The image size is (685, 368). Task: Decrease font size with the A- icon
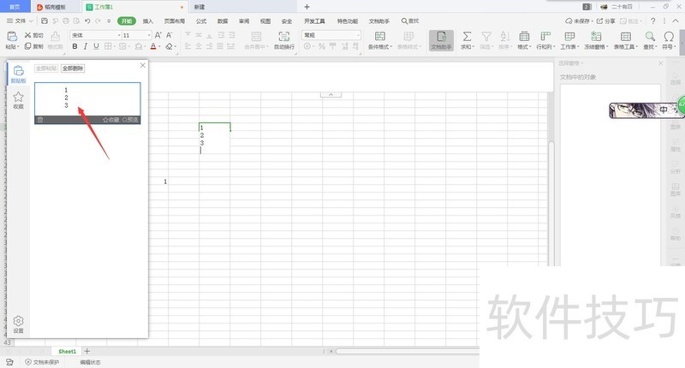click(x=169, y=35)
